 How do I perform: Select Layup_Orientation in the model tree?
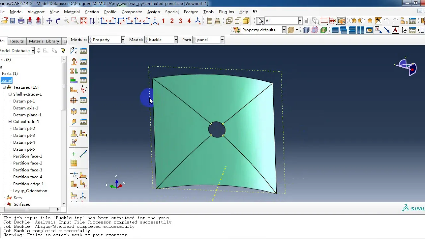coord(30,191)
